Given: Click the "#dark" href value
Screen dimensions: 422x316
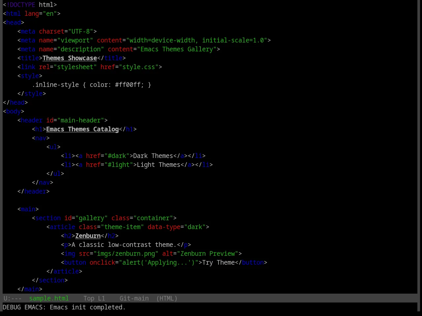Looking at the screenshot, I should point(117,156).
